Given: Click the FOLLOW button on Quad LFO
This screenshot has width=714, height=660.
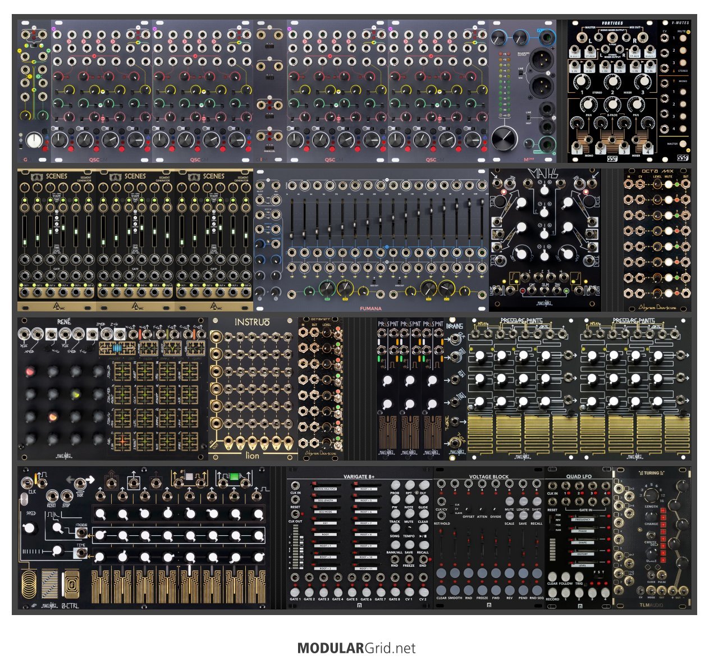Looking at the screenshot, I should coord(566,577).
